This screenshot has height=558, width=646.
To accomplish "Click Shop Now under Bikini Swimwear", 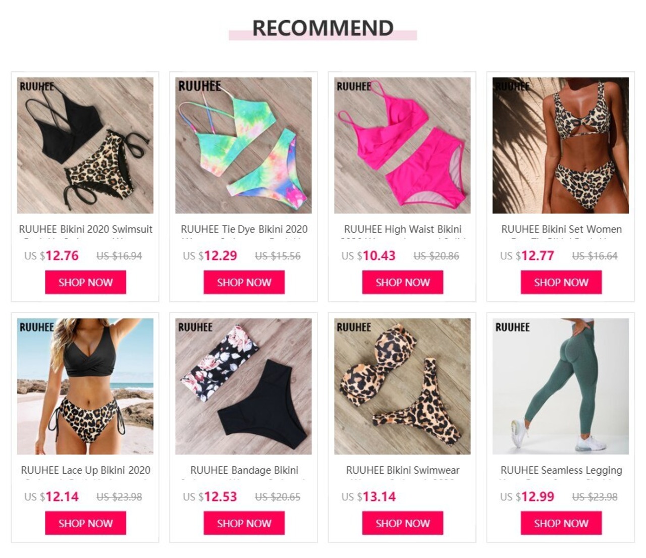I will (x=403, y=523).
